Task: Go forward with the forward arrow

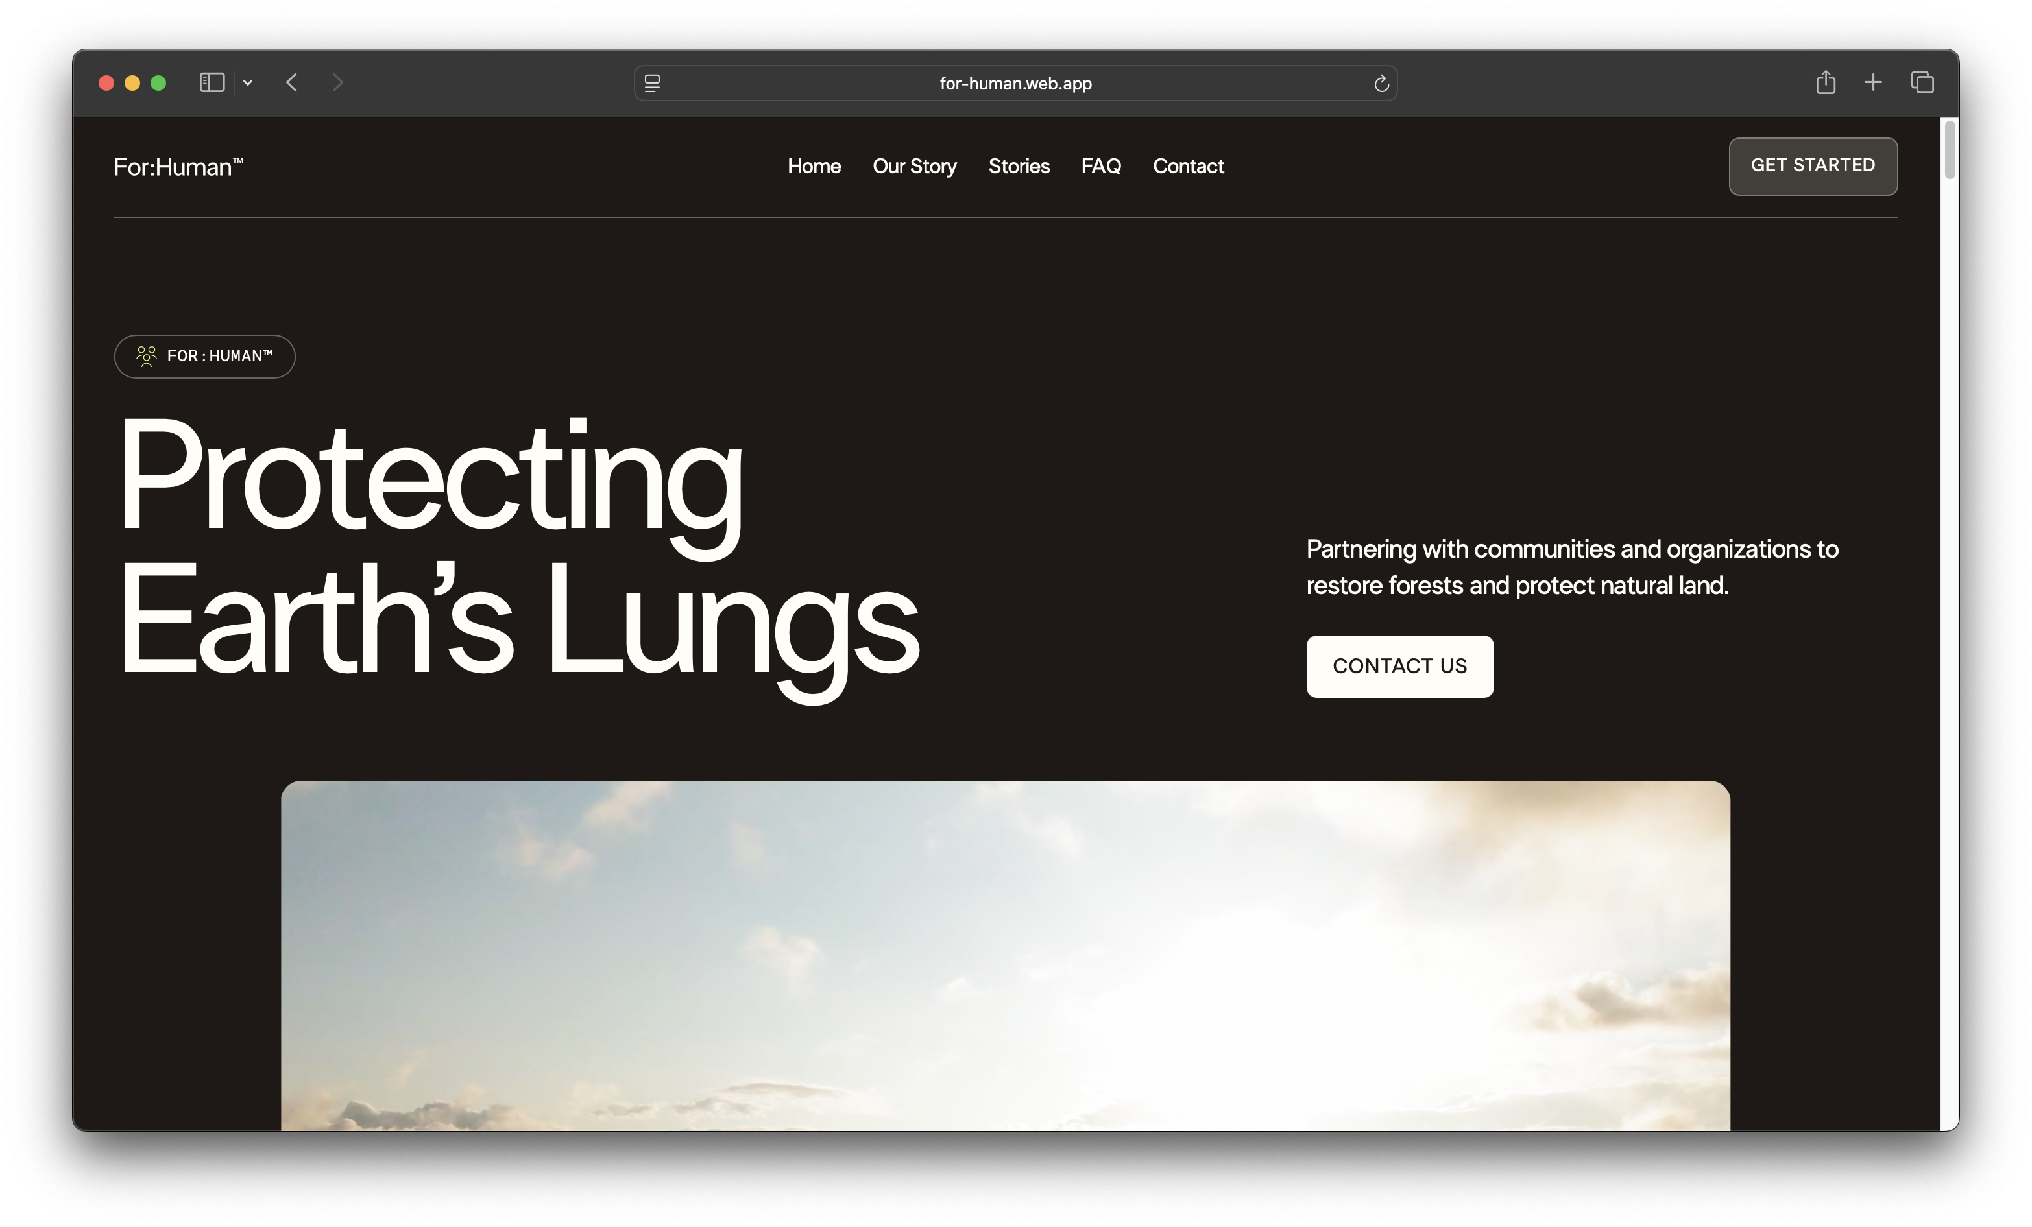Action: (x=337, y=82)
